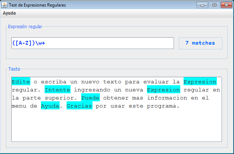Click the word 'programa' in the text
This screenshot has height=154, width=234.
162,106
